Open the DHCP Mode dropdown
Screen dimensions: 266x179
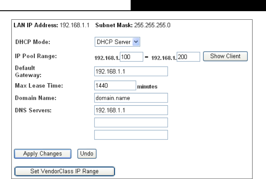pyautogui.click(x=117, y=42)
